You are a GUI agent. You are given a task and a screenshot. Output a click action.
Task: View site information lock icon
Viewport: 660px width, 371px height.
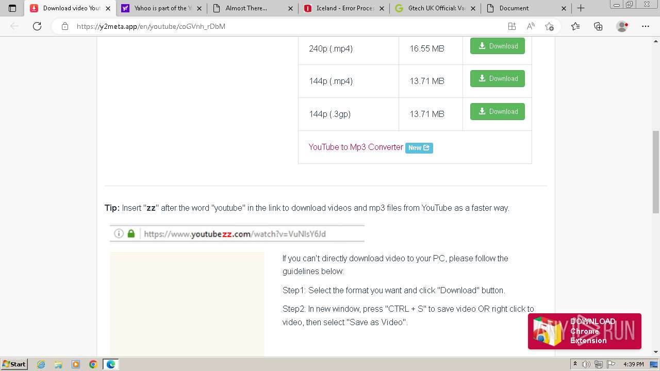click(x=65, y=26)
